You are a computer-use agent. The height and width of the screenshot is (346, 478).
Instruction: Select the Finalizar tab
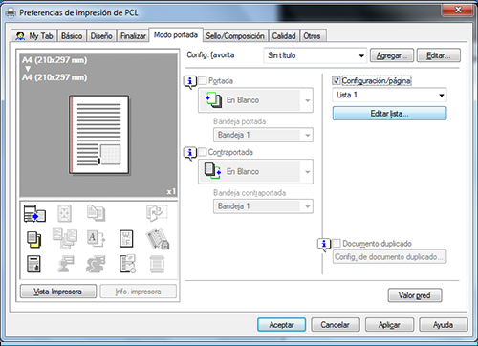[133, 36]
